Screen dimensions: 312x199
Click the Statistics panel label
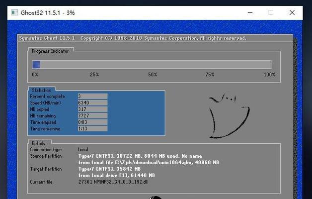click(x=41, y=90)
